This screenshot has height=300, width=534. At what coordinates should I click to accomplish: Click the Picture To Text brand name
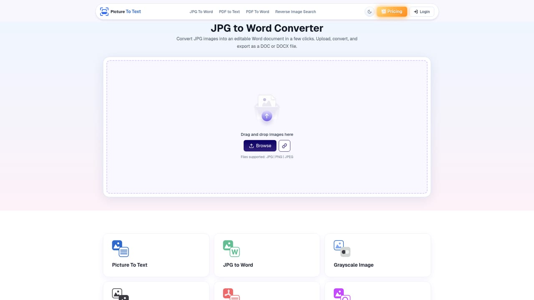[x=126, y=12]
